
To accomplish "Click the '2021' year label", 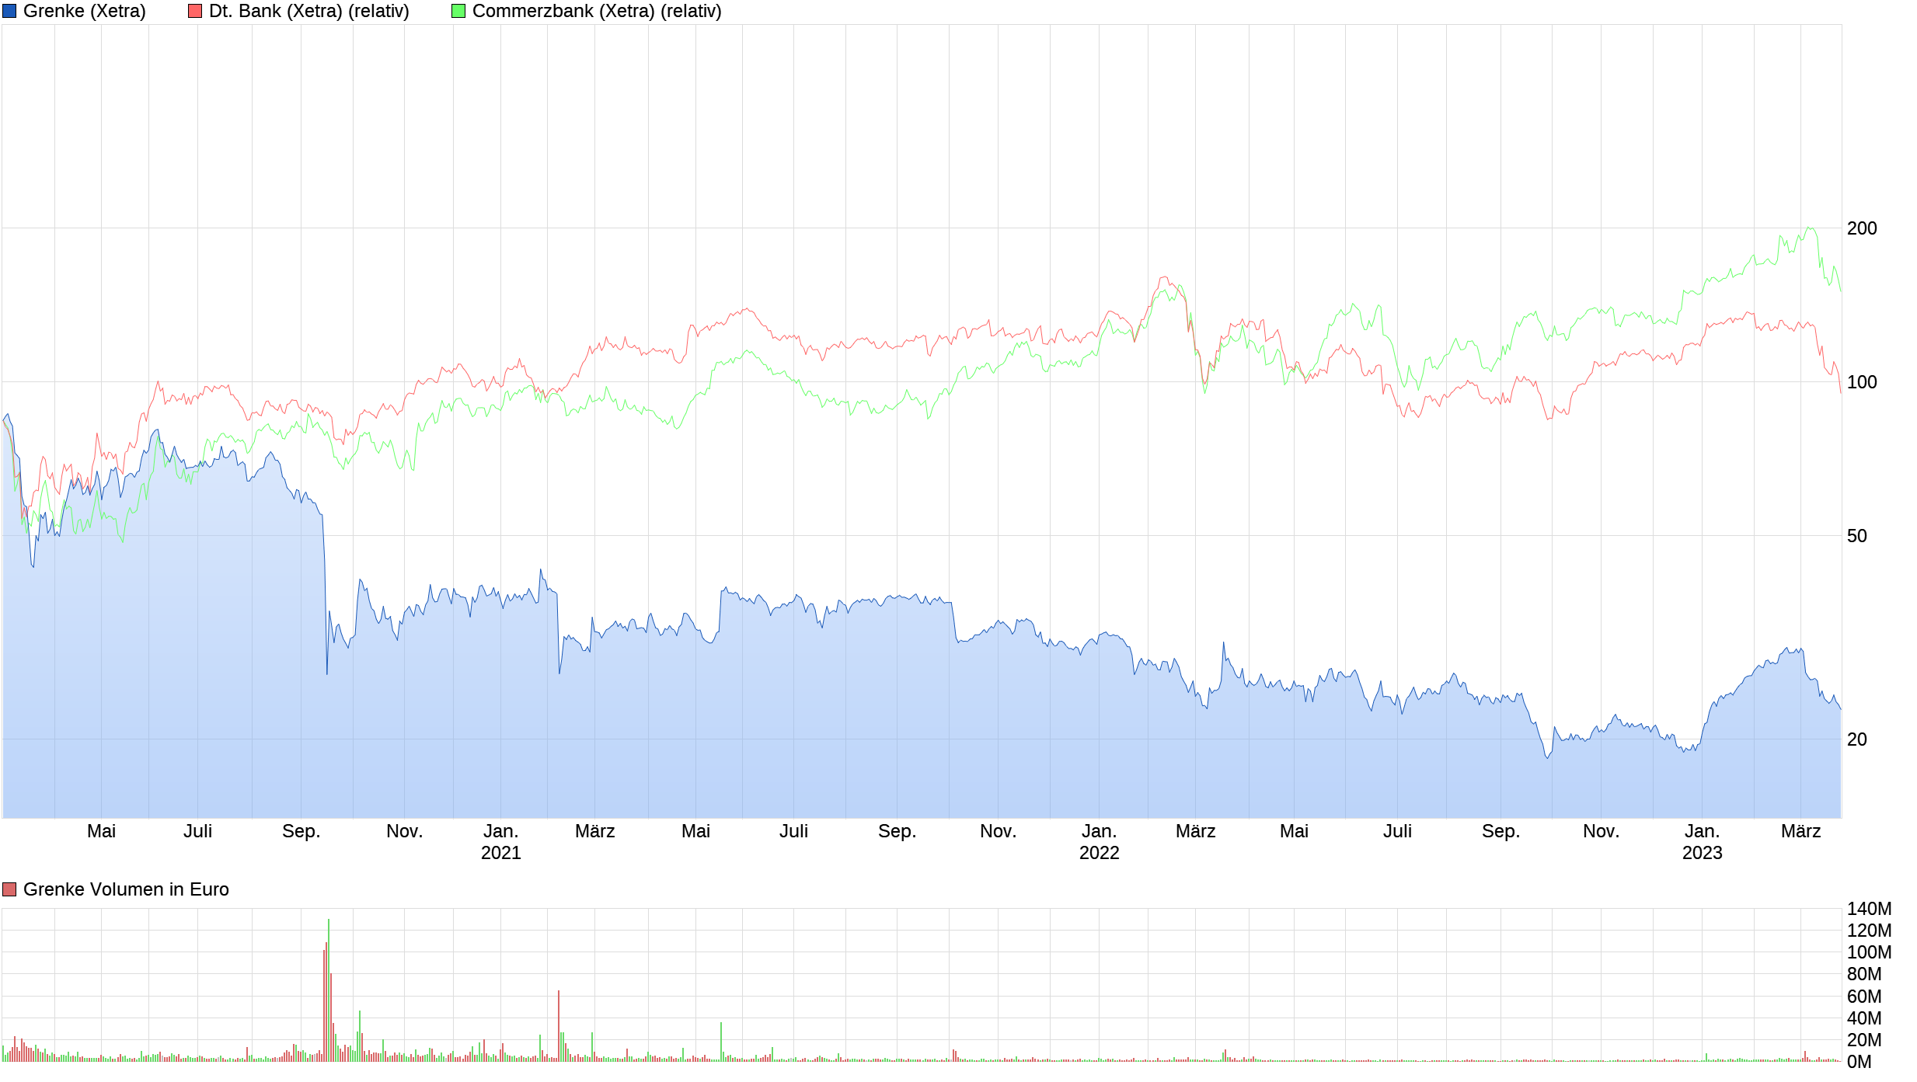I will 501,853.
